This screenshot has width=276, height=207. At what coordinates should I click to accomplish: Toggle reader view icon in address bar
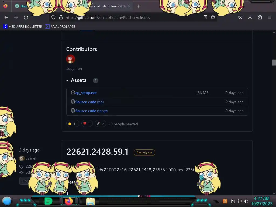[x=205, y=17]
